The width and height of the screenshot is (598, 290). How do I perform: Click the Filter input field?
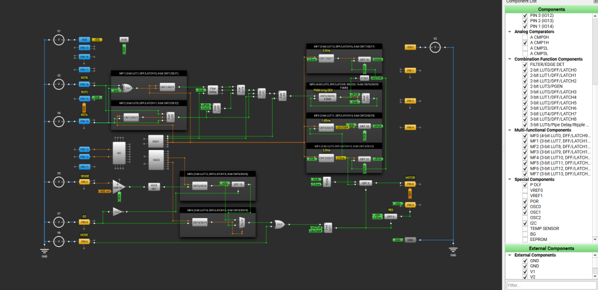(551, 285)
